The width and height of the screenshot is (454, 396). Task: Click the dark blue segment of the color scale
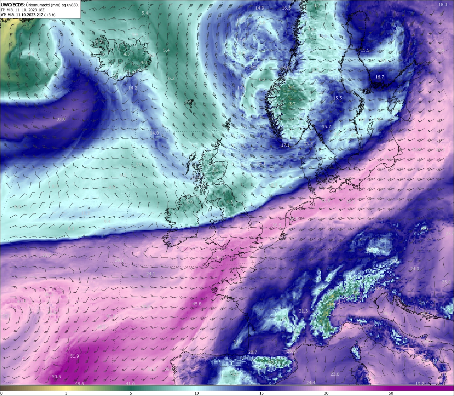click(261, 388)
